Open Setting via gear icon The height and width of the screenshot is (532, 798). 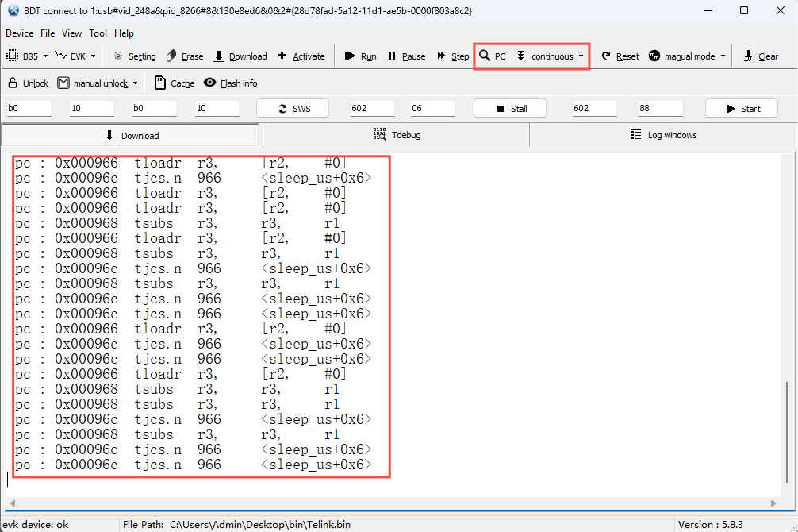(118, 56)
